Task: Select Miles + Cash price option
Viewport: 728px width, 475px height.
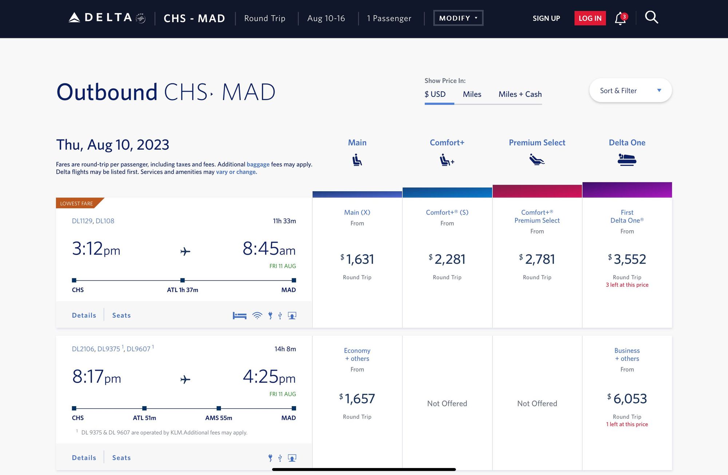Action: pos(520,94)
